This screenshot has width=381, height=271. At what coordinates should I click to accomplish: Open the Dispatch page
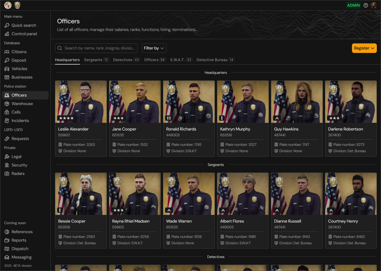(x=25, y=249)
